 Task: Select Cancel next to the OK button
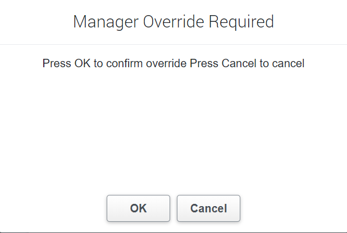pos(208,208)
